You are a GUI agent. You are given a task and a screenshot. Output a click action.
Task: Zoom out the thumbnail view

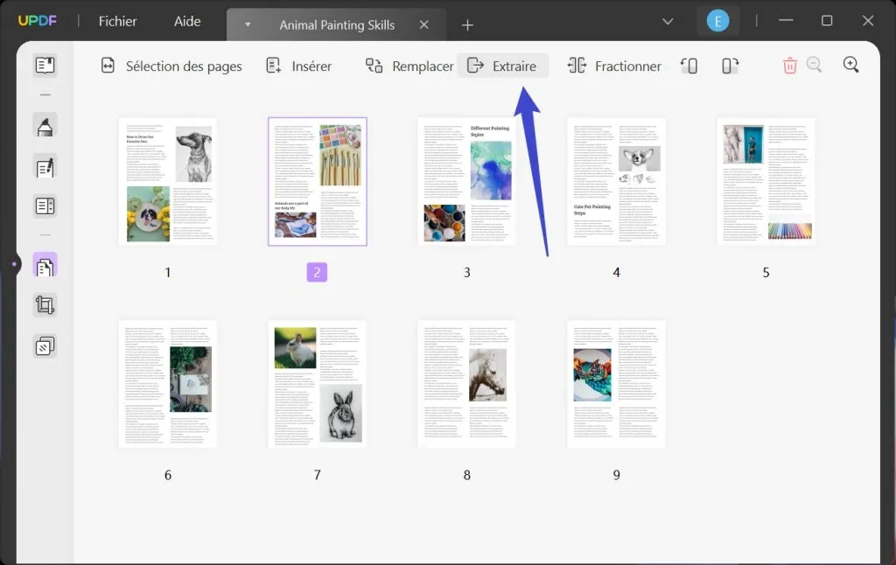pos(815,65)
